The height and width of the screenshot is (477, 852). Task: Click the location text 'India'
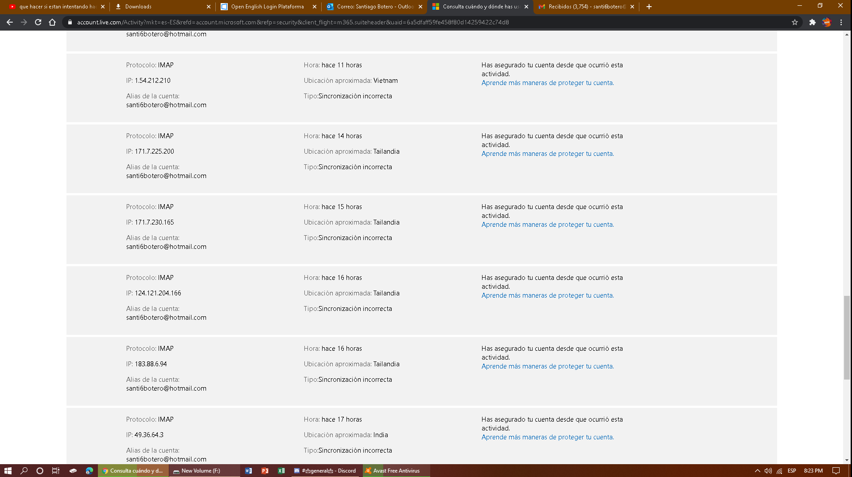point(381,435)
